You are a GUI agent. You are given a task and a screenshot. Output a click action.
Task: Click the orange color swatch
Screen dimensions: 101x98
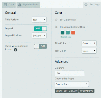73,33
